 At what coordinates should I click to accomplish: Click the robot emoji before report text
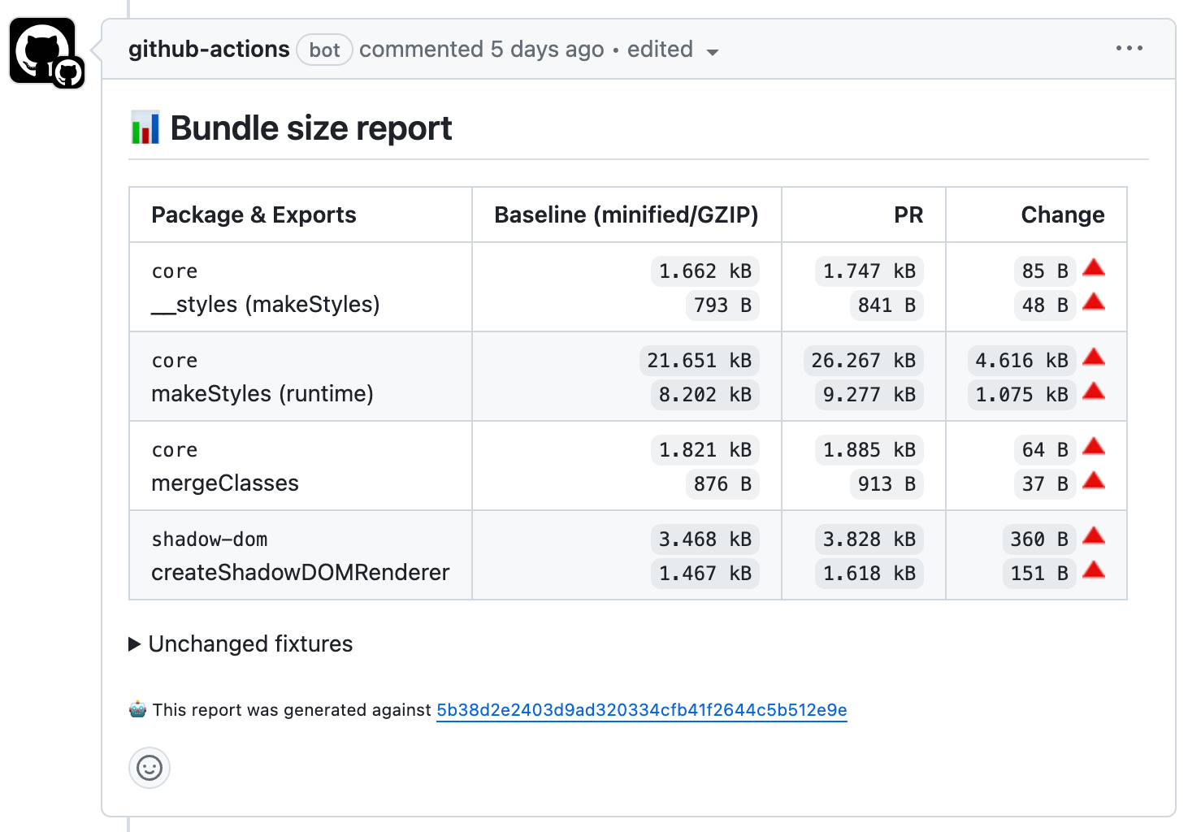(x=138, y=709)
